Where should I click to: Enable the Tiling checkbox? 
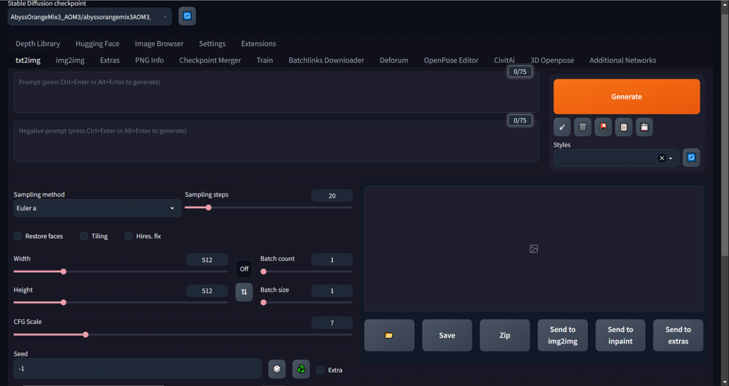(84, 236)
